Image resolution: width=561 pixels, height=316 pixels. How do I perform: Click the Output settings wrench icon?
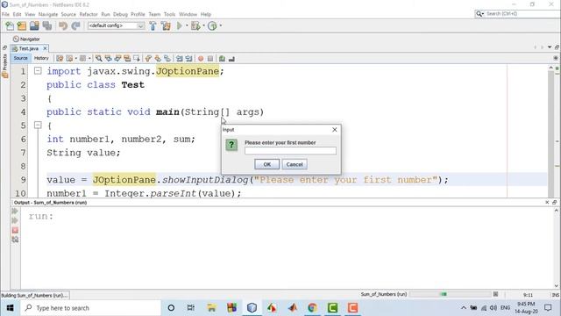coord(15,240)
